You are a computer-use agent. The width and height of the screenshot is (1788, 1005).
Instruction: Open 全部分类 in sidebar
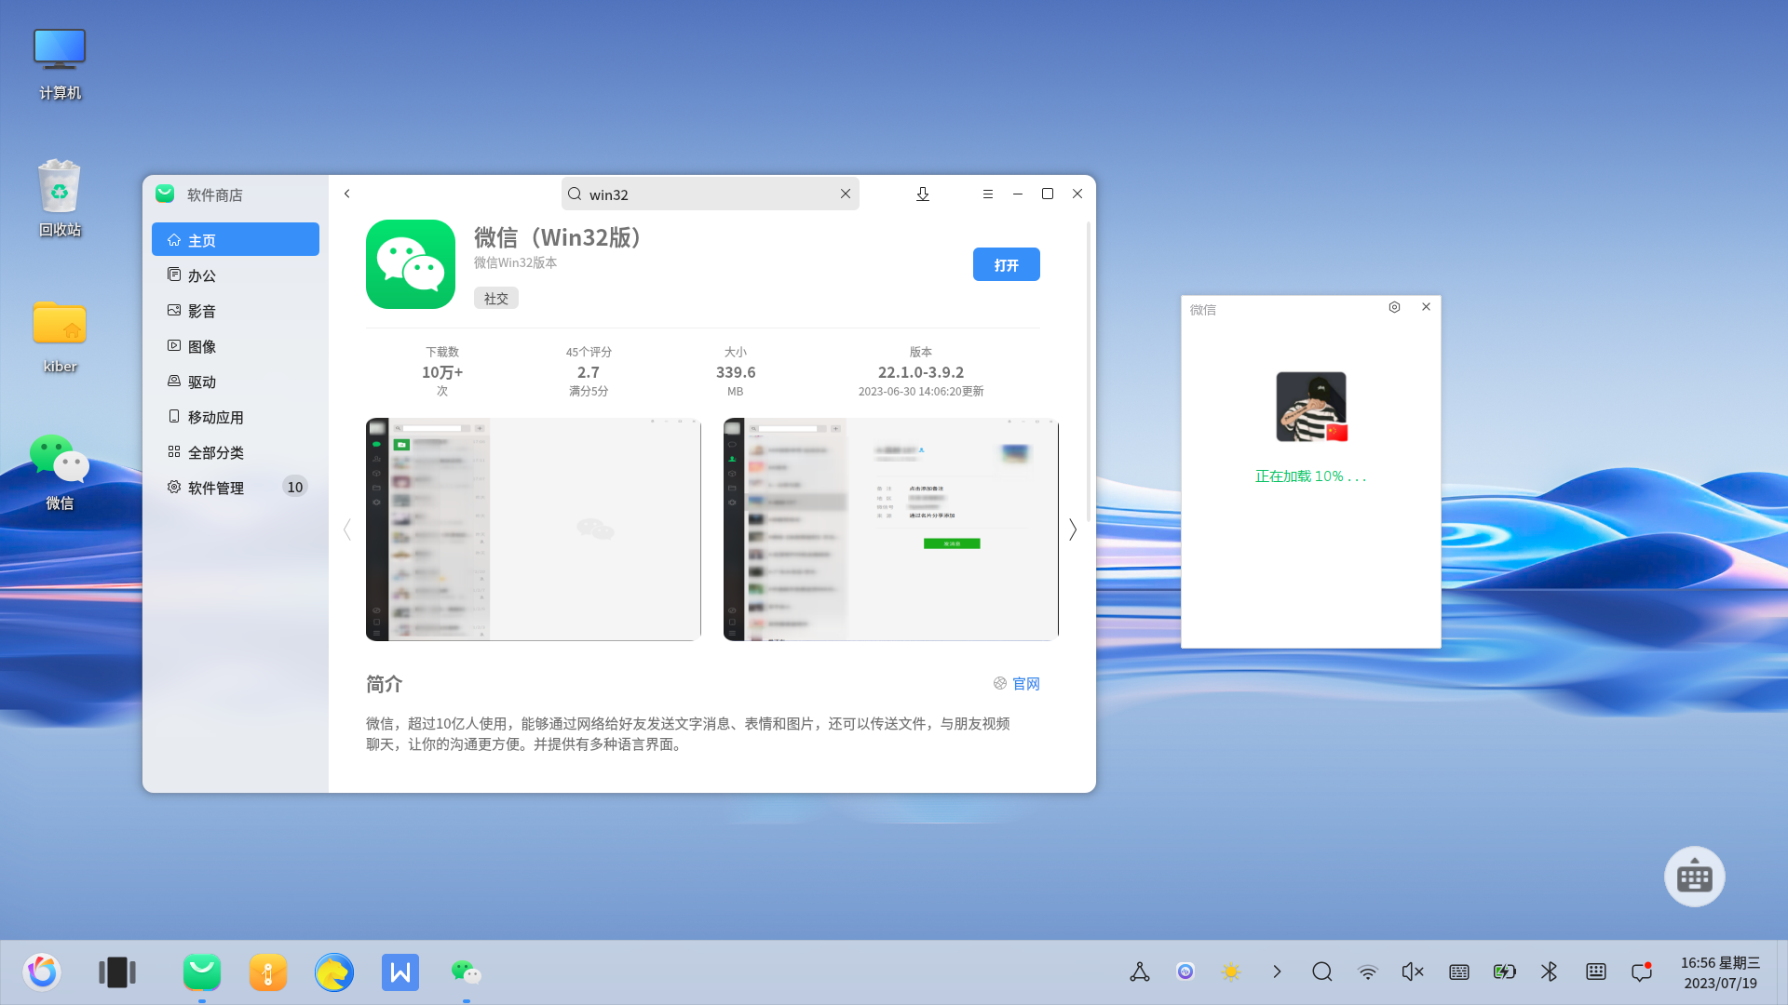(236, 451)
